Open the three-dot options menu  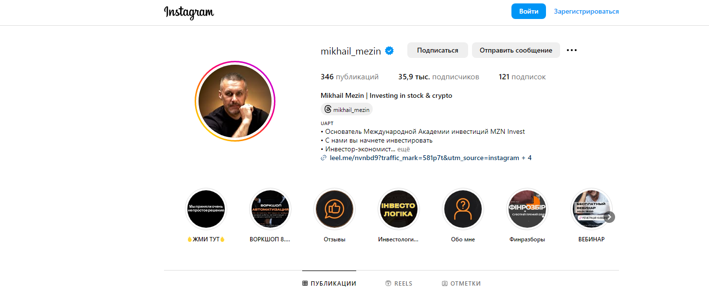point(572,50)
